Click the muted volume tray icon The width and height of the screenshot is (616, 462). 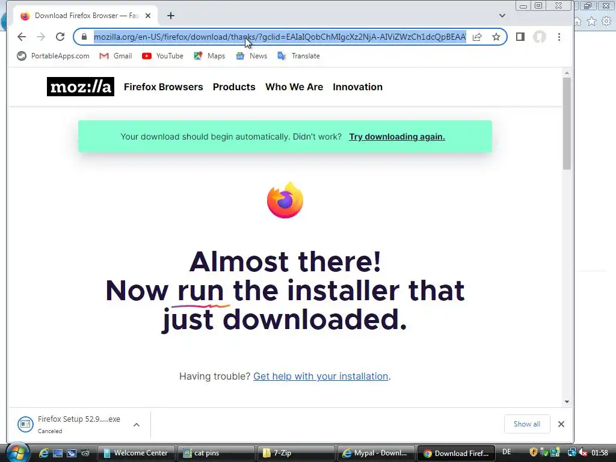tap(582, 452)
